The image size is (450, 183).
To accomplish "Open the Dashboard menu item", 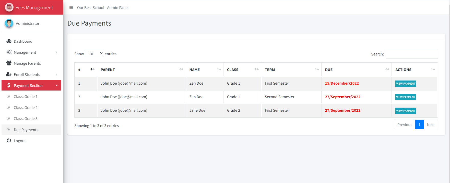I will click(31, 41).
